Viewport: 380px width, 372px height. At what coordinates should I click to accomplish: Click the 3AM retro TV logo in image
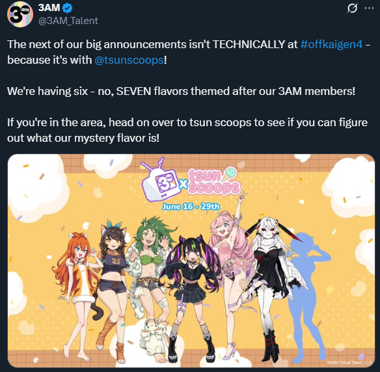161,180
